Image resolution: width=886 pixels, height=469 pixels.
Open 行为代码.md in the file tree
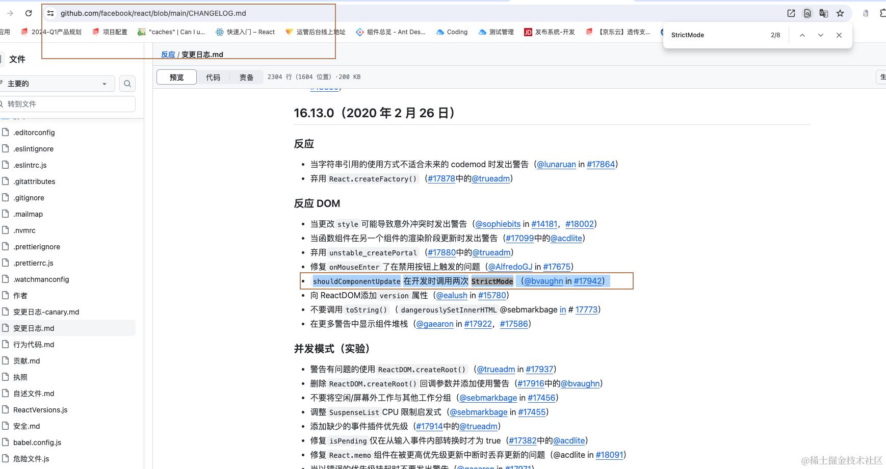pyautogui.click(x=34, y=345)
